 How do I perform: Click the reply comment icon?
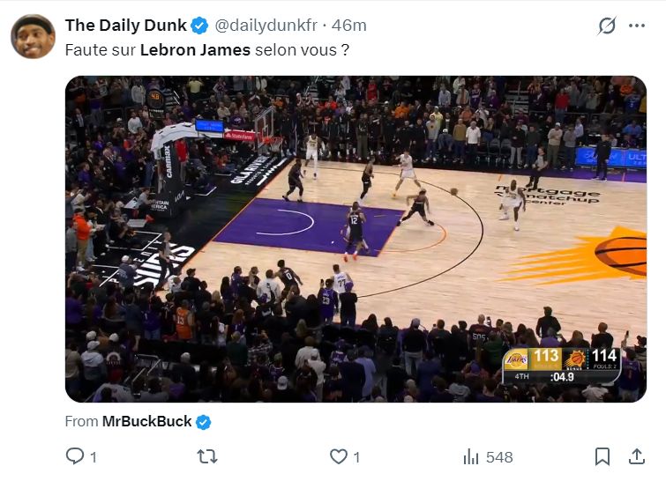coord(75,456)
